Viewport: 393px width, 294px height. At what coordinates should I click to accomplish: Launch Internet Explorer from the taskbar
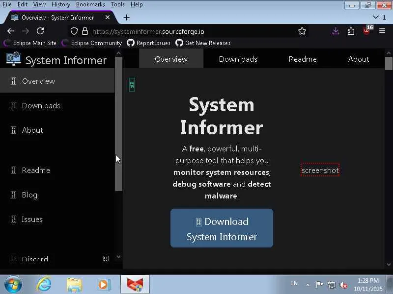44,285
